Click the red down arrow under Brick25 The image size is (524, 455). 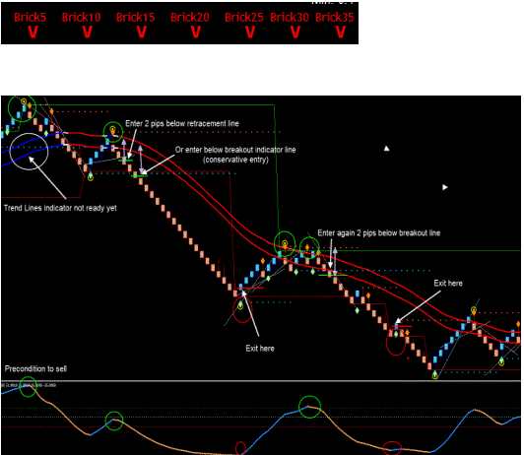coord(250,32)
